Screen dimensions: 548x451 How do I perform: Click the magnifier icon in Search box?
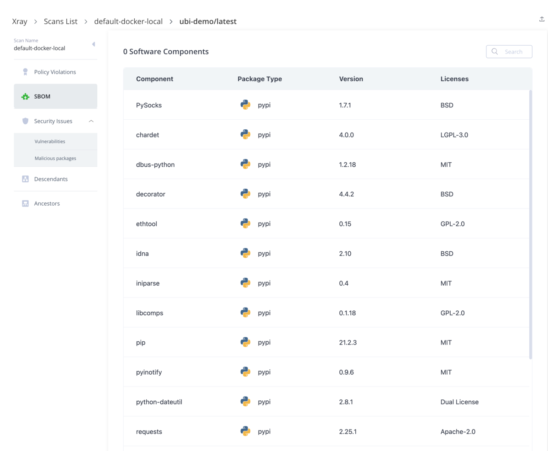pos(495,52)
